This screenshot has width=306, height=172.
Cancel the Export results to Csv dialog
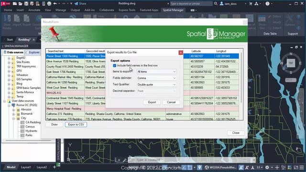tap(171, 102)
